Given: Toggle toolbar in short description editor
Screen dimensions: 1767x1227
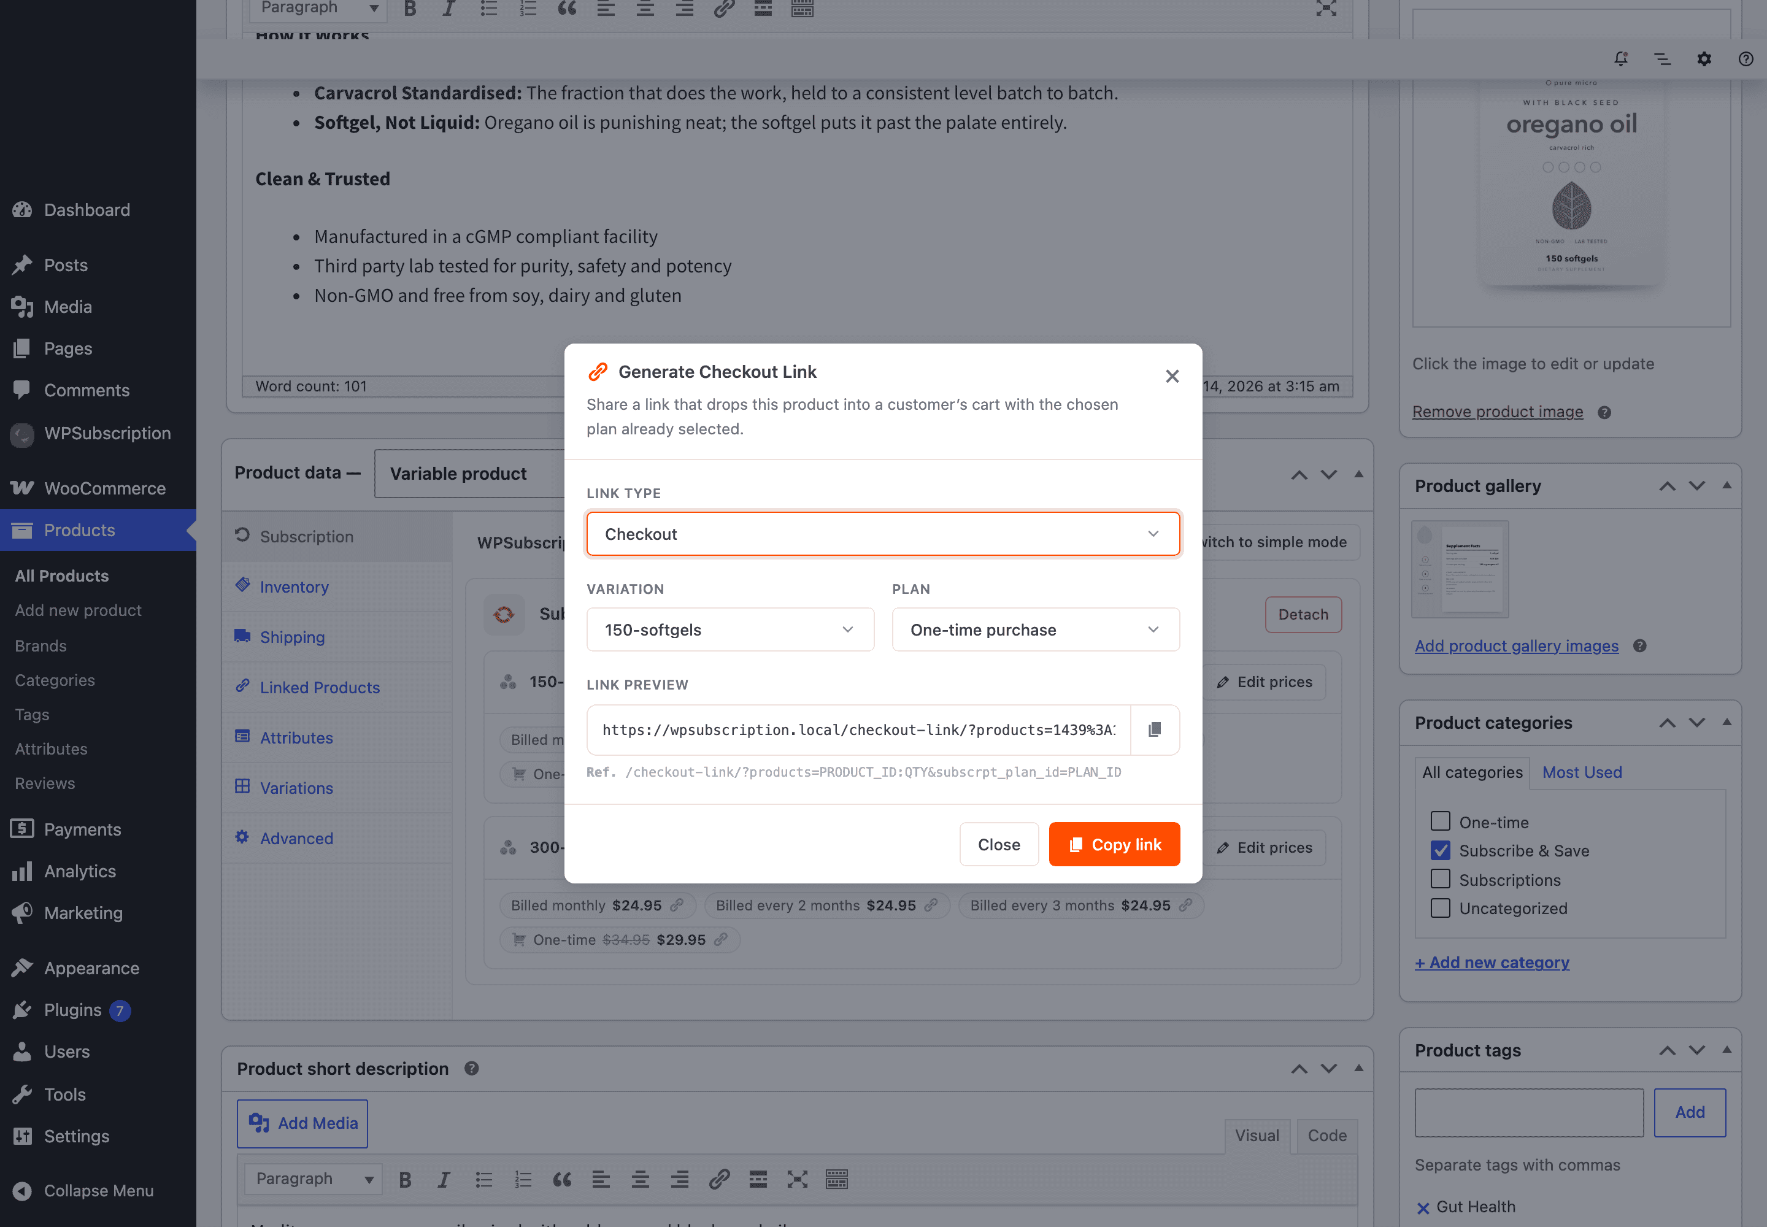Looking at the screenshot, I should click(x=837, y=1179).
